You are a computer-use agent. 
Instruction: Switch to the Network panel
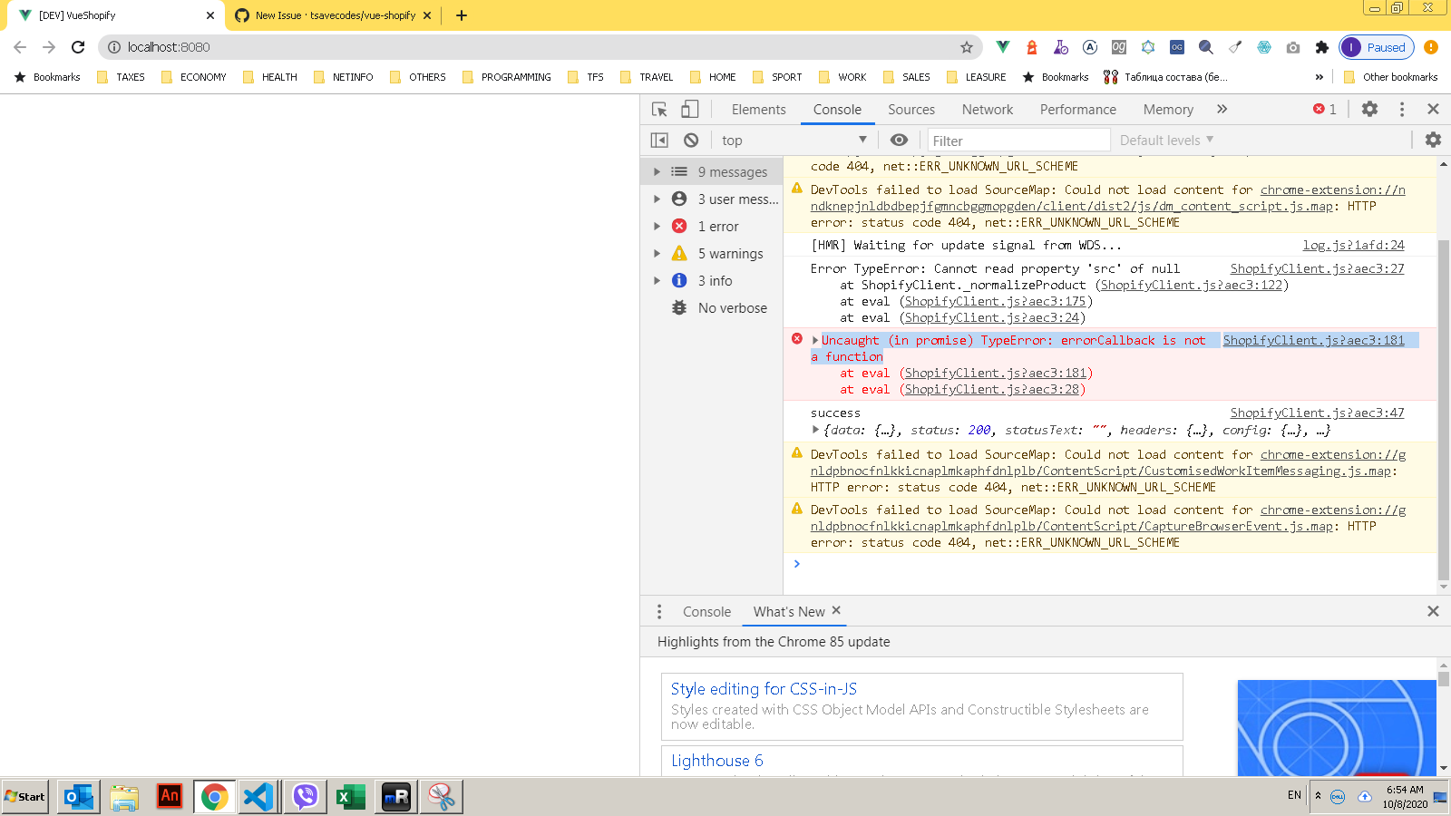(x=987, y=109)
